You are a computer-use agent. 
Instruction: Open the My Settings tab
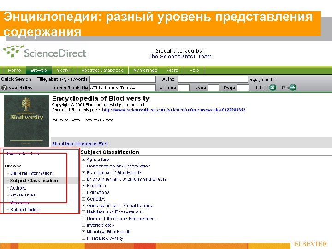[145, 70]
